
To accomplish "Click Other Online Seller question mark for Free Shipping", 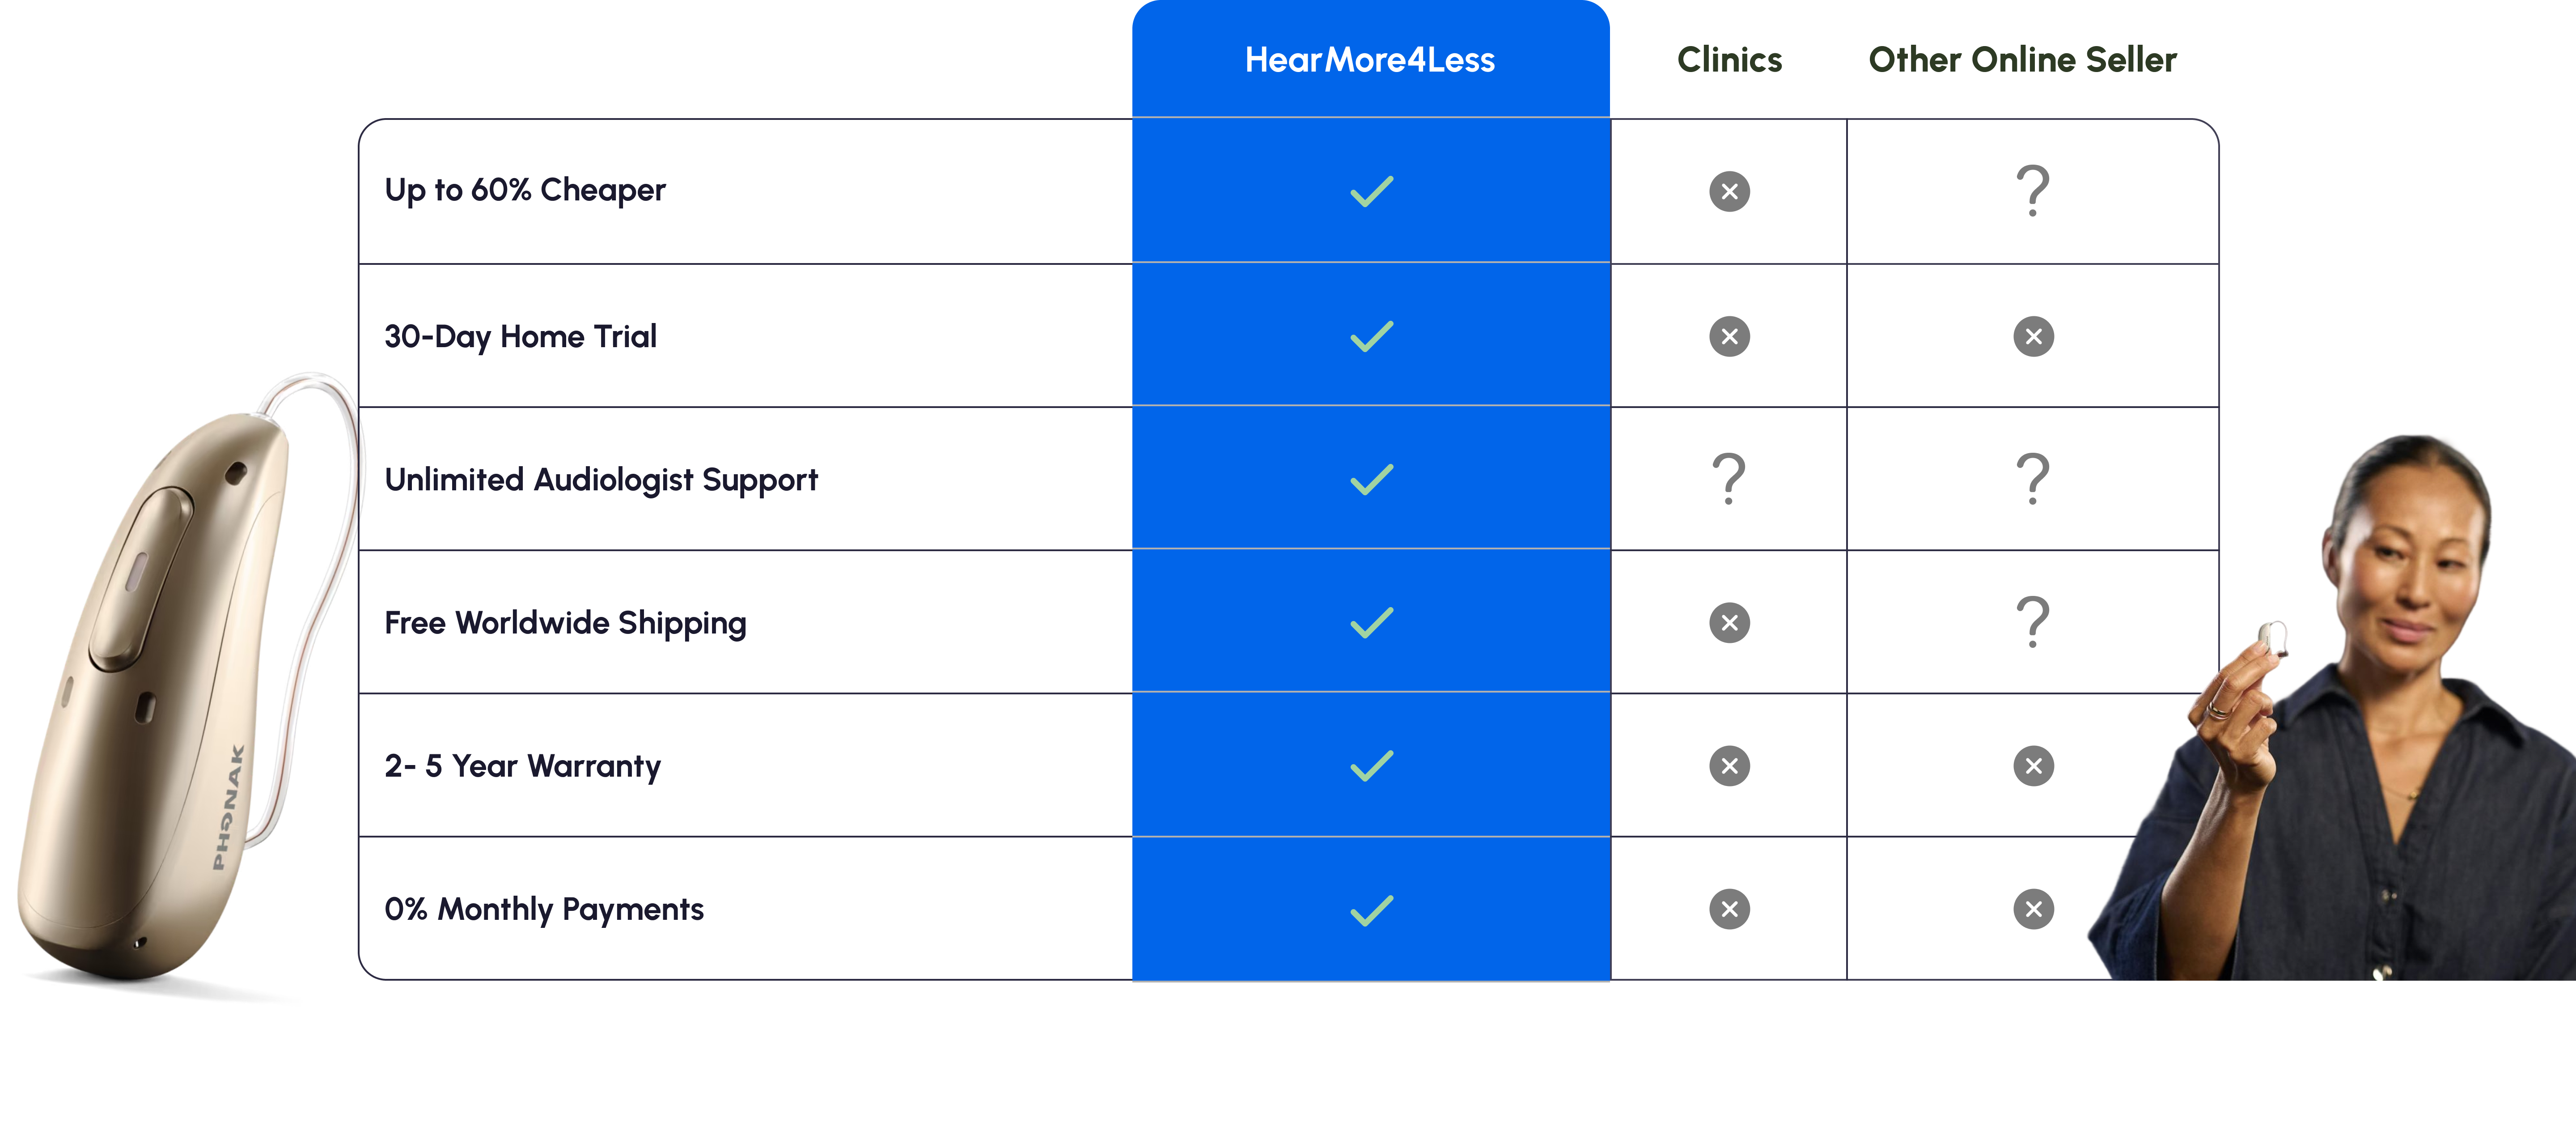I will tap(2032, 622).
